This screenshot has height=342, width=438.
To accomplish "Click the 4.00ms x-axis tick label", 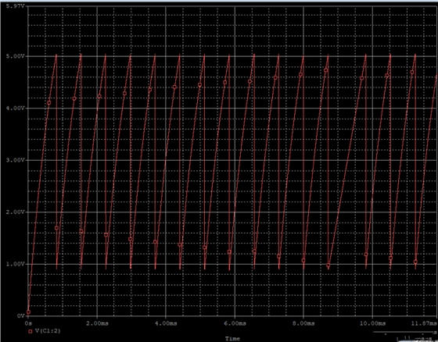I will 166,323.
